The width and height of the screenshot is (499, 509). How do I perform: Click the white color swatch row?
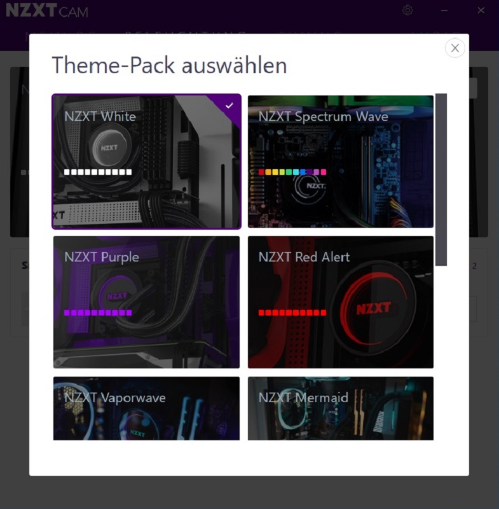point(98,172)
